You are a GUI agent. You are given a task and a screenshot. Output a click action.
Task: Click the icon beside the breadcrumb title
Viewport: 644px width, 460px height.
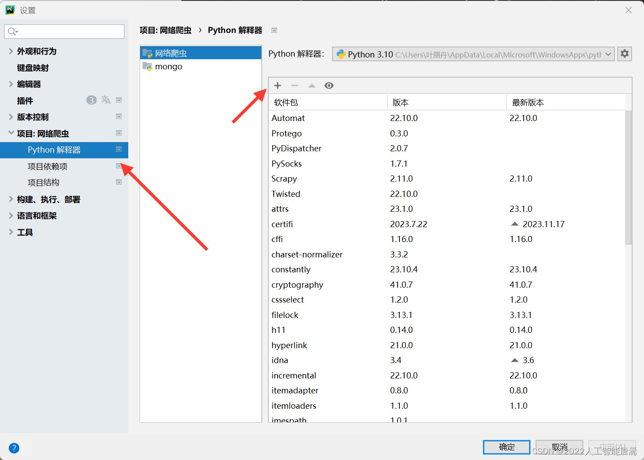click(275, 30)
